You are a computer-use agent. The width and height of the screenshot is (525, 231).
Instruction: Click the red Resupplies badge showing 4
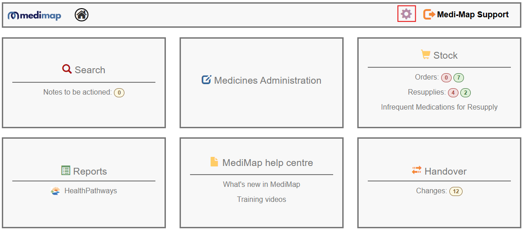[453, 93]
